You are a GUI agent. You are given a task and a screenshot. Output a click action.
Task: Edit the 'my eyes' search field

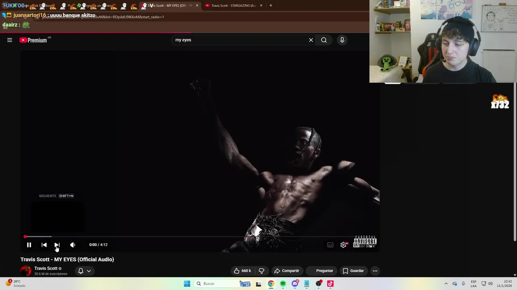point(240,40)
